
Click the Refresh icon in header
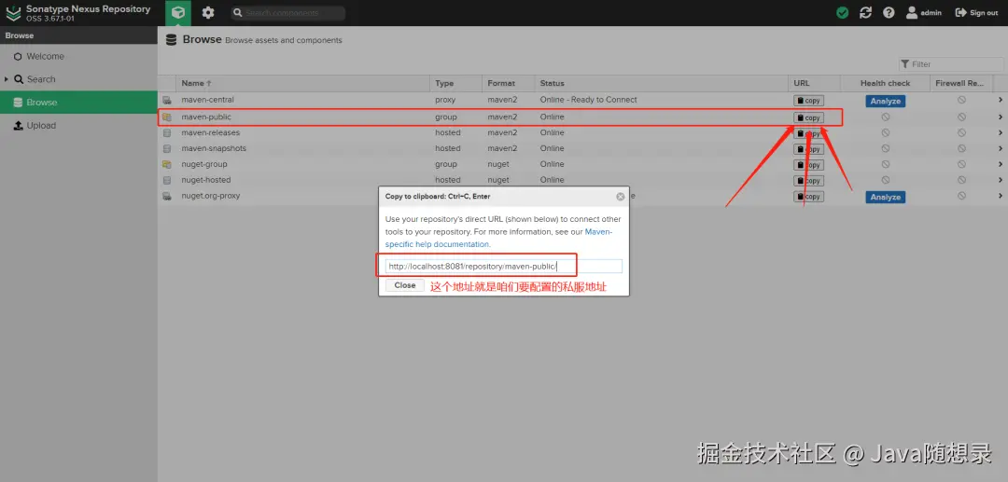(x=865, y=13)
